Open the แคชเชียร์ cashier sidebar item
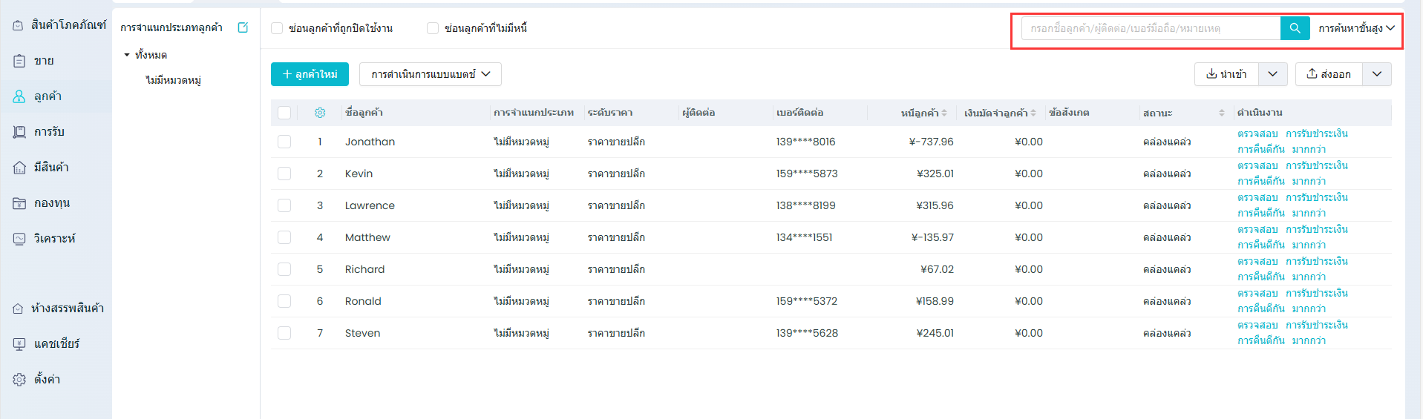The image size is (1423, 419). [x=56, y=343]
